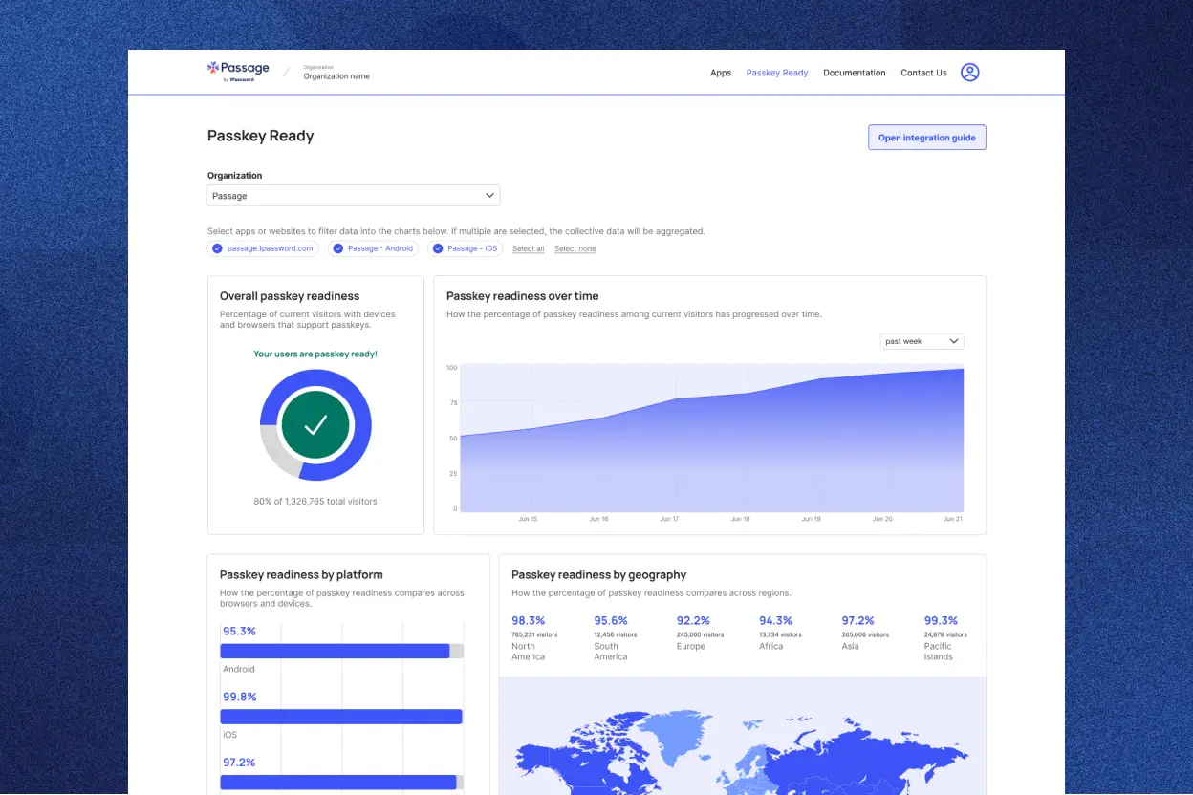Select Passkey Ready in the navigation
Image resolution: width=1193 pixels, height=795 pixels.
777,73
